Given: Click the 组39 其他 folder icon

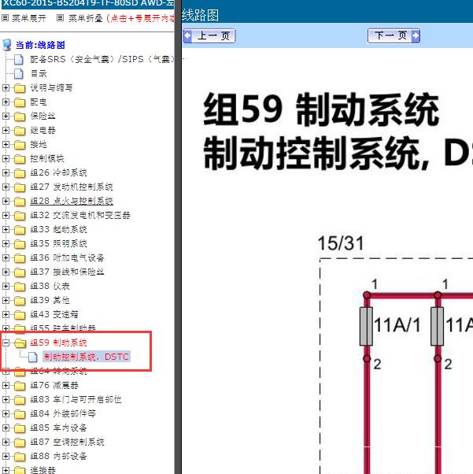Looking at the screenshot, I should 20,301.
